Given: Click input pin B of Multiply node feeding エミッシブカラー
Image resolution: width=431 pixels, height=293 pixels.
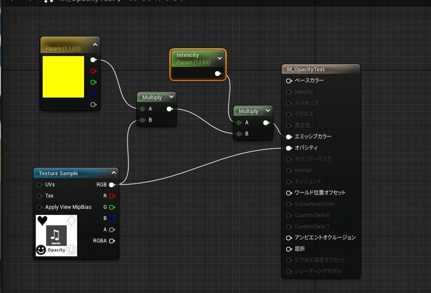Looking at the screenshot, I should pyautogui.click(x=239, y=134).
